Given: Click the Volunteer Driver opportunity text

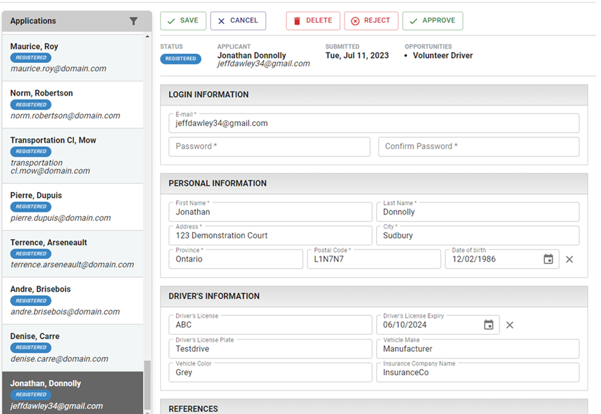Looking at the screenshot, I should point(442,55).
